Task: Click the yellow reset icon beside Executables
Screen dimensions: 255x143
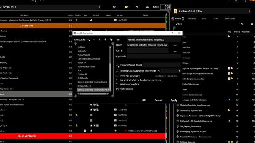Action: pyautogui.click(x=111, y=39)
